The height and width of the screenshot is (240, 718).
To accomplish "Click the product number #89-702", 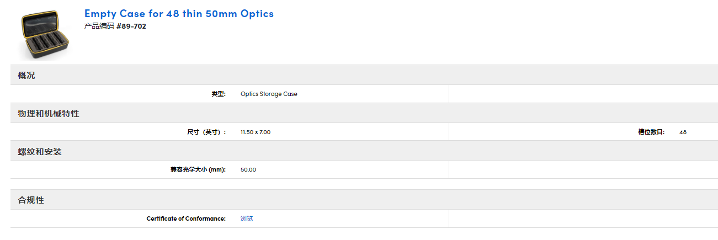I will (x=131, y=26).
